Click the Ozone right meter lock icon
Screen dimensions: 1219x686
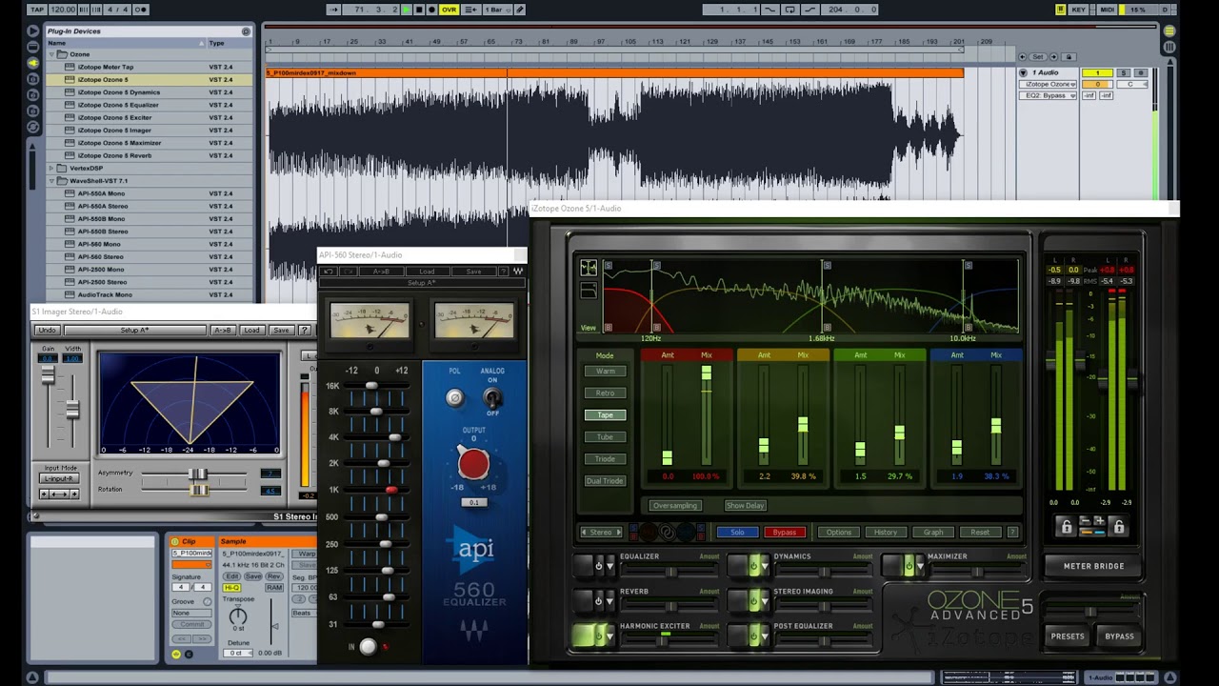1119,527
